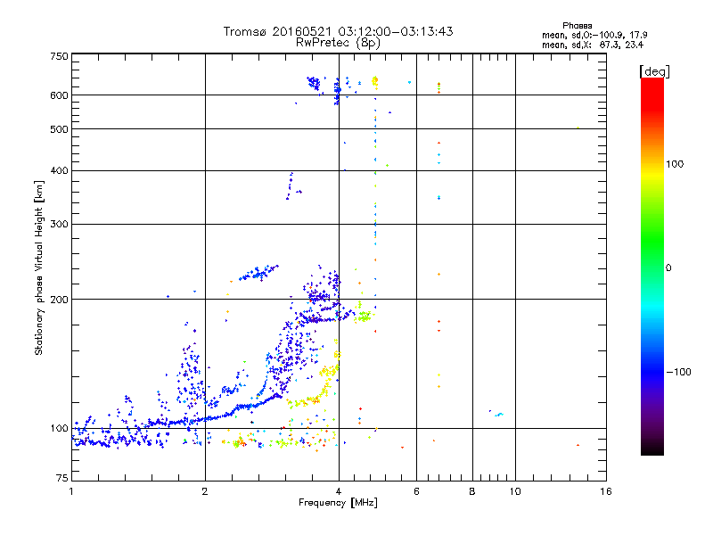Click the x-axis tick label '8'
713x535 pixels.
click(472, 491)
